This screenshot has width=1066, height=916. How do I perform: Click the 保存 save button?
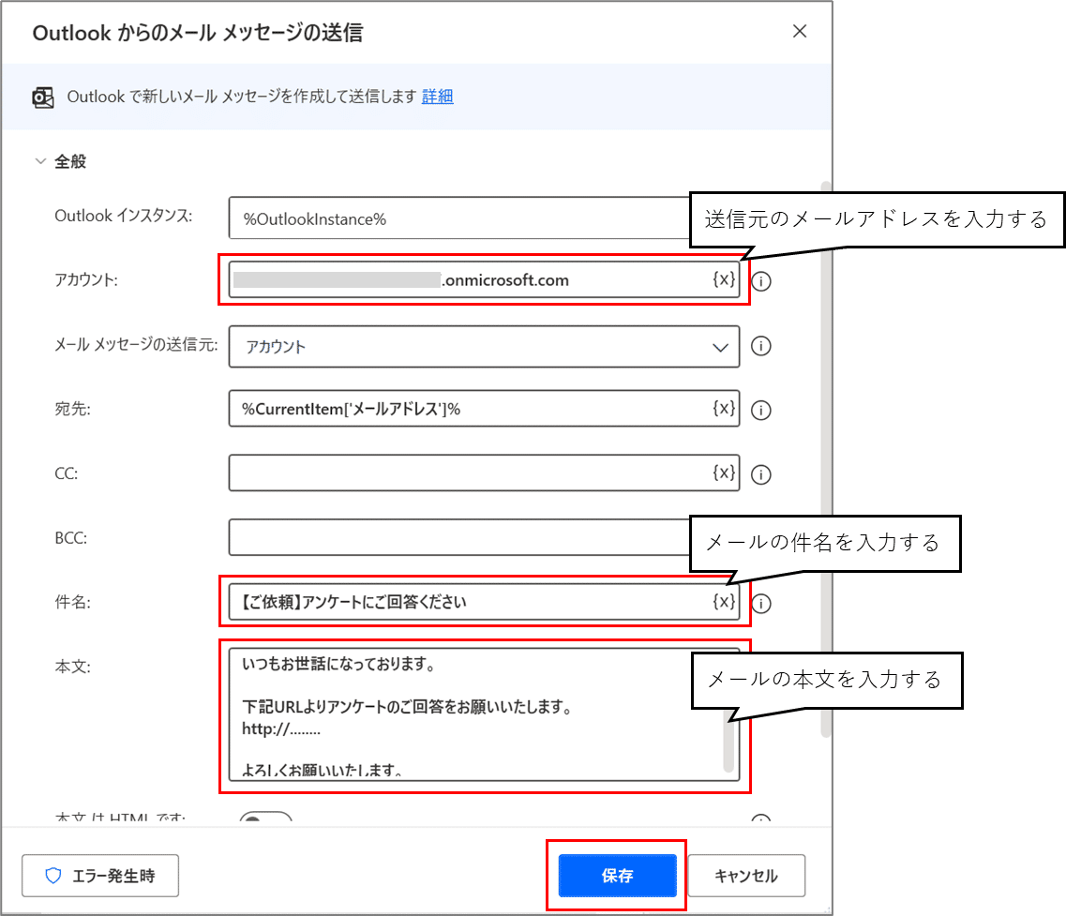tap(617, 876)
